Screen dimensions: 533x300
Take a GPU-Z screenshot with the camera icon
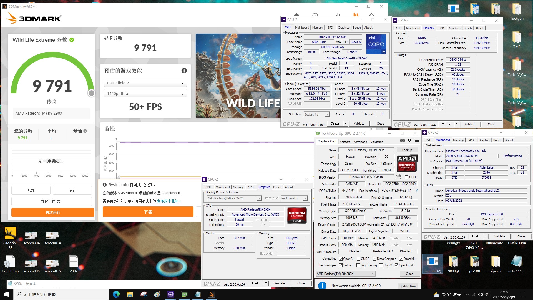click(402, 141)
